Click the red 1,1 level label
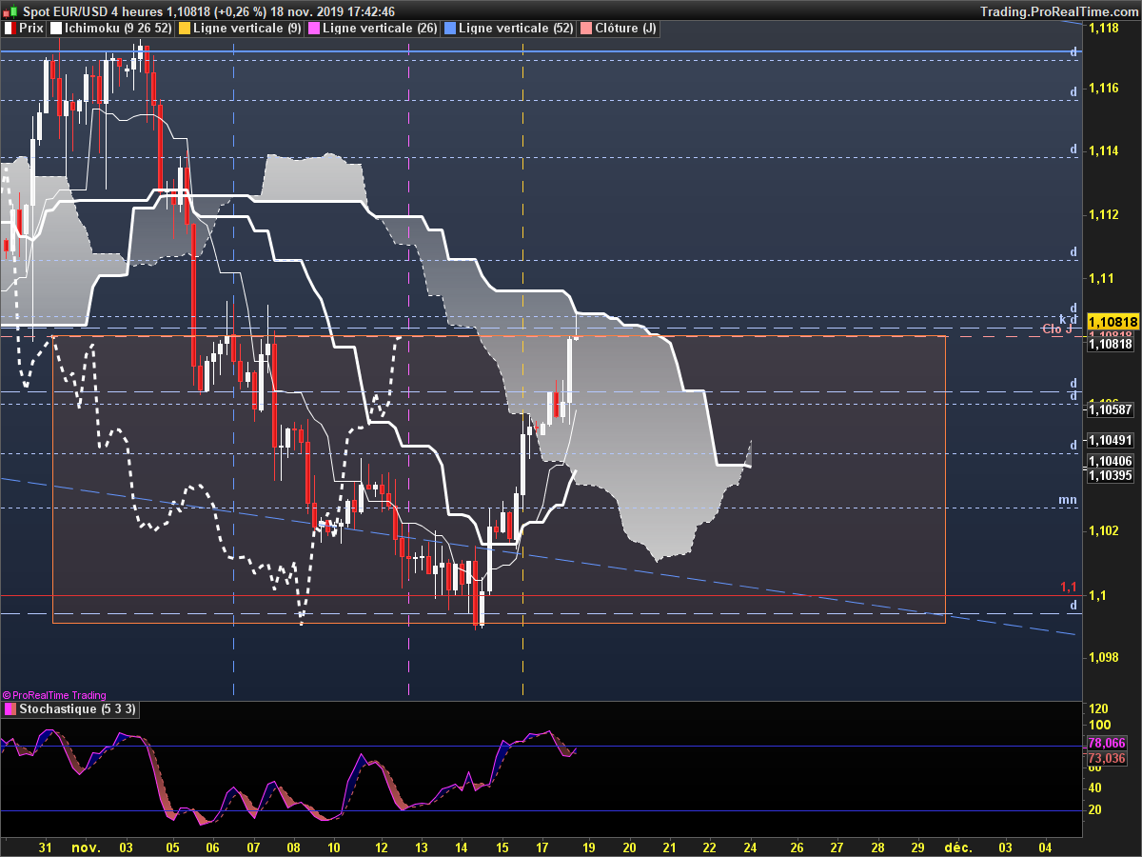 1068,587
